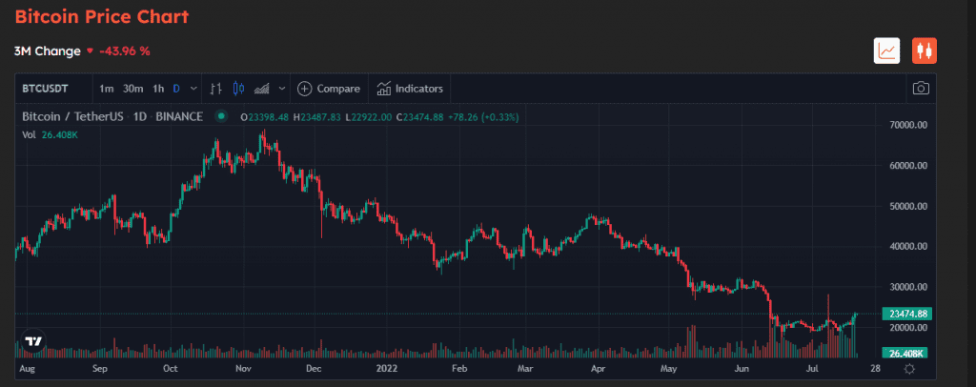Viewport: 976px width, 387px height.
Task: Click the Feb date axis label
Action: 458,368
